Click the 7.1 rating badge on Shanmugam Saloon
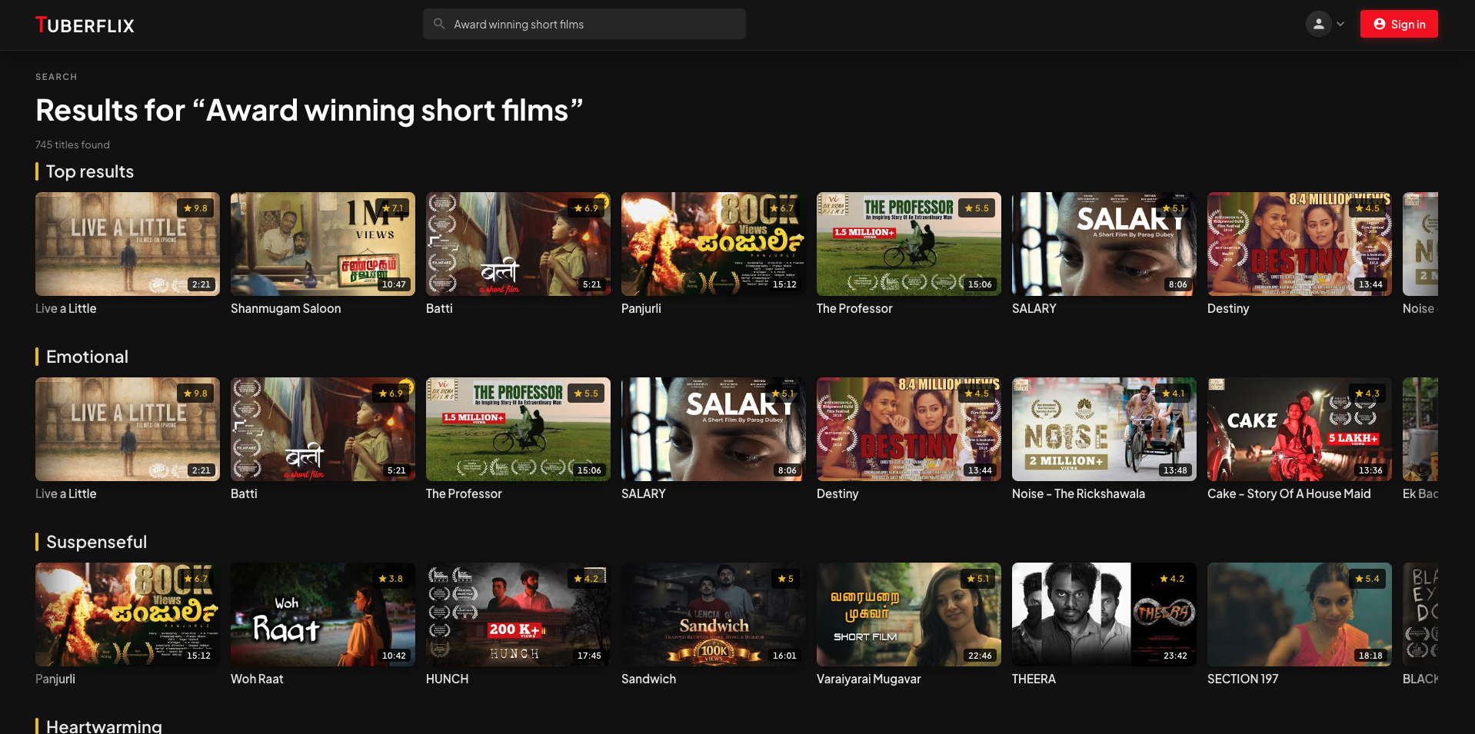This screenshot has height=734, width=1475. tap(392, 208)
